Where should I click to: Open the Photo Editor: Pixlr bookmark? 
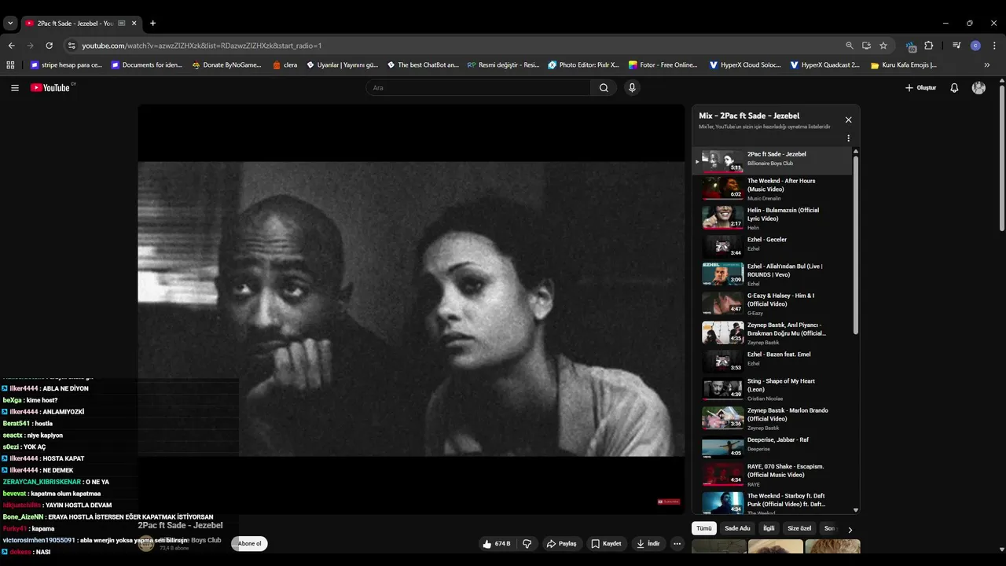584,65
